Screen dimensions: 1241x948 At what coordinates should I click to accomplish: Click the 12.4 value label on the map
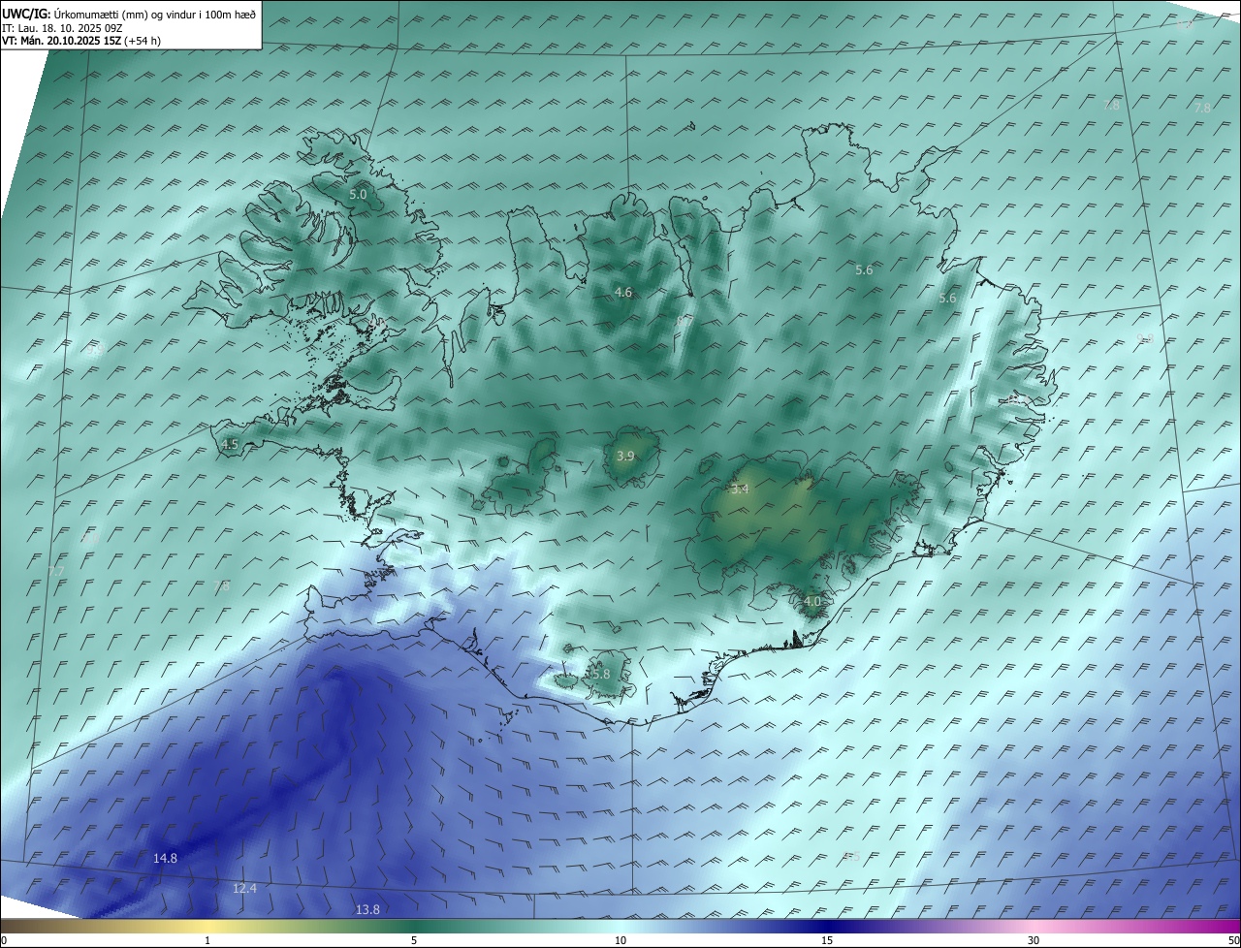(x=244, y=888)
